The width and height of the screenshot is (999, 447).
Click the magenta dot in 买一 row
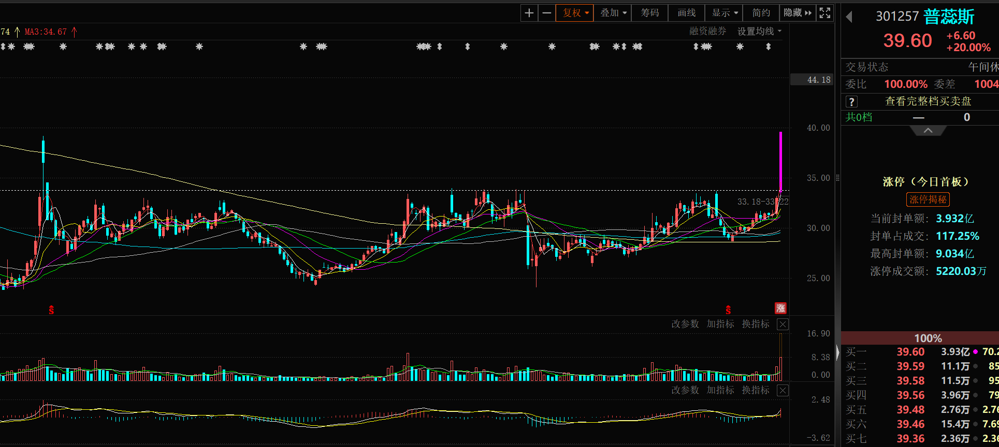(x=975, y=352)
